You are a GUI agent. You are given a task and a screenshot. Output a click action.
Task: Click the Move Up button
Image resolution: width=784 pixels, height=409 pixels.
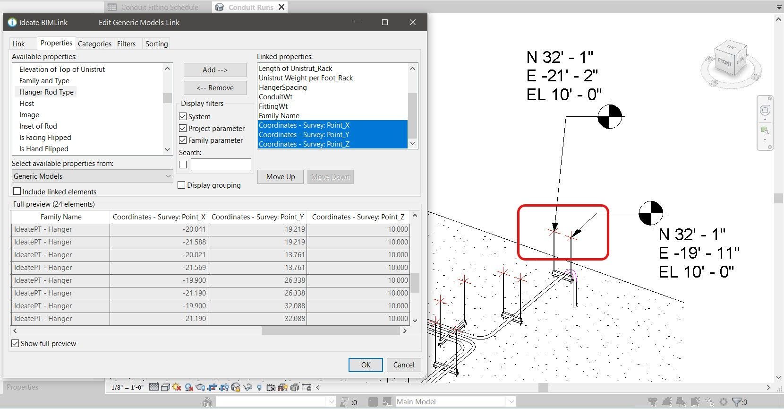coord(281,176)
